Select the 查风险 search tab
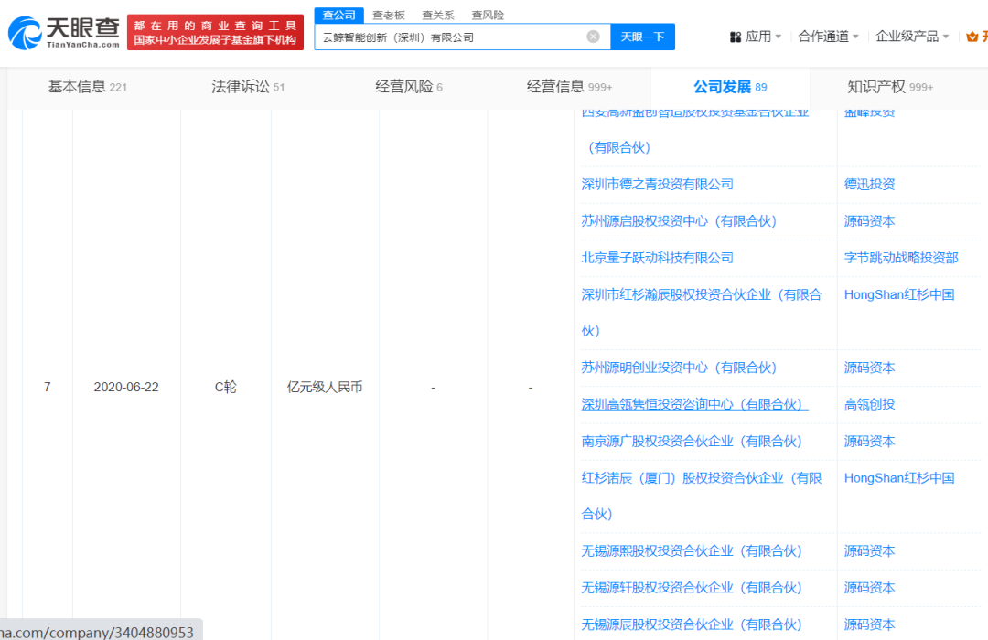Viewport: 988px width, 640px height. coord(488,16)
